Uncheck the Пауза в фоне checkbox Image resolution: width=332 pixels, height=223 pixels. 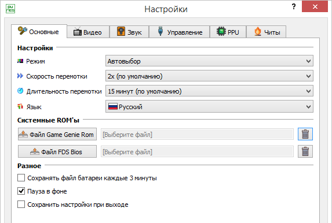click(21, 191)
